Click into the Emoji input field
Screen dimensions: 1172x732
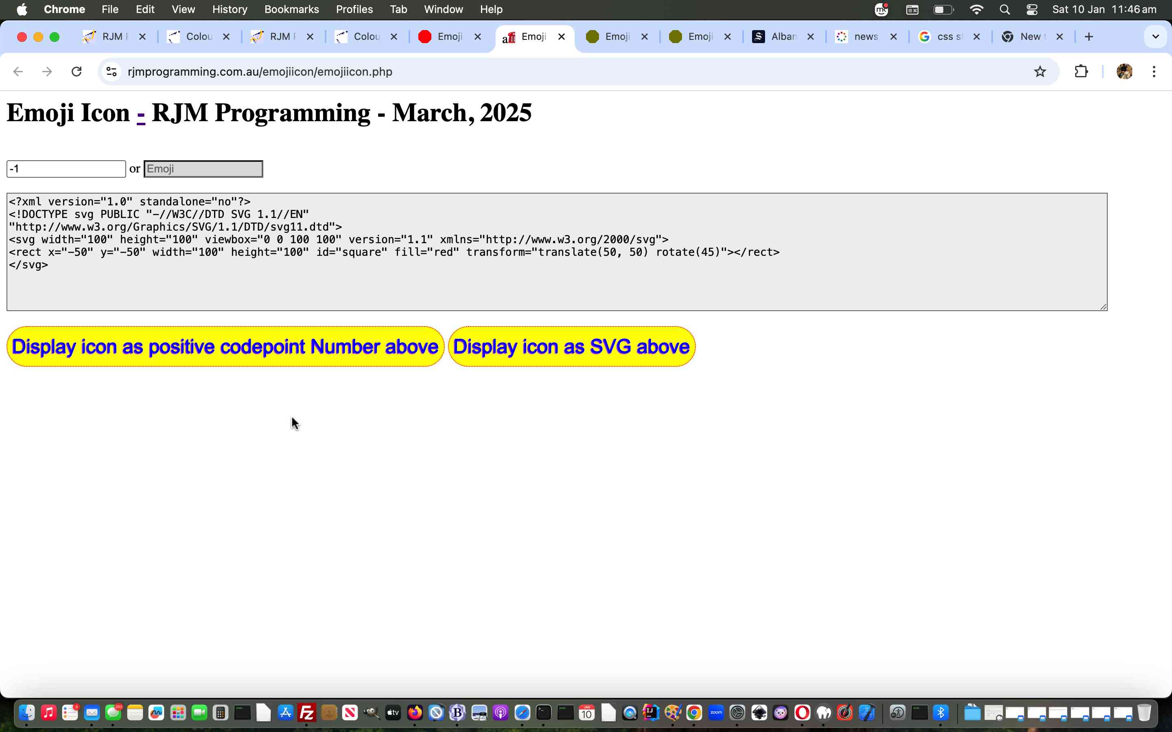click(203, 169)
